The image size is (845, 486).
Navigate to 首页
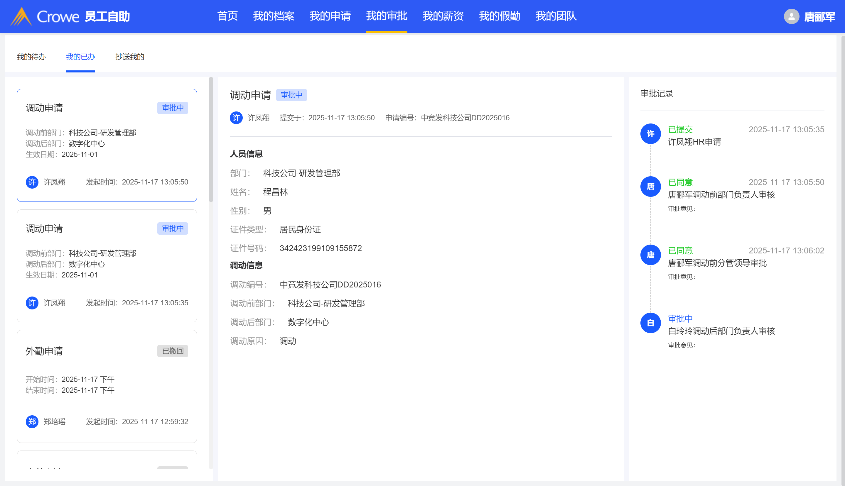[227, 16]
